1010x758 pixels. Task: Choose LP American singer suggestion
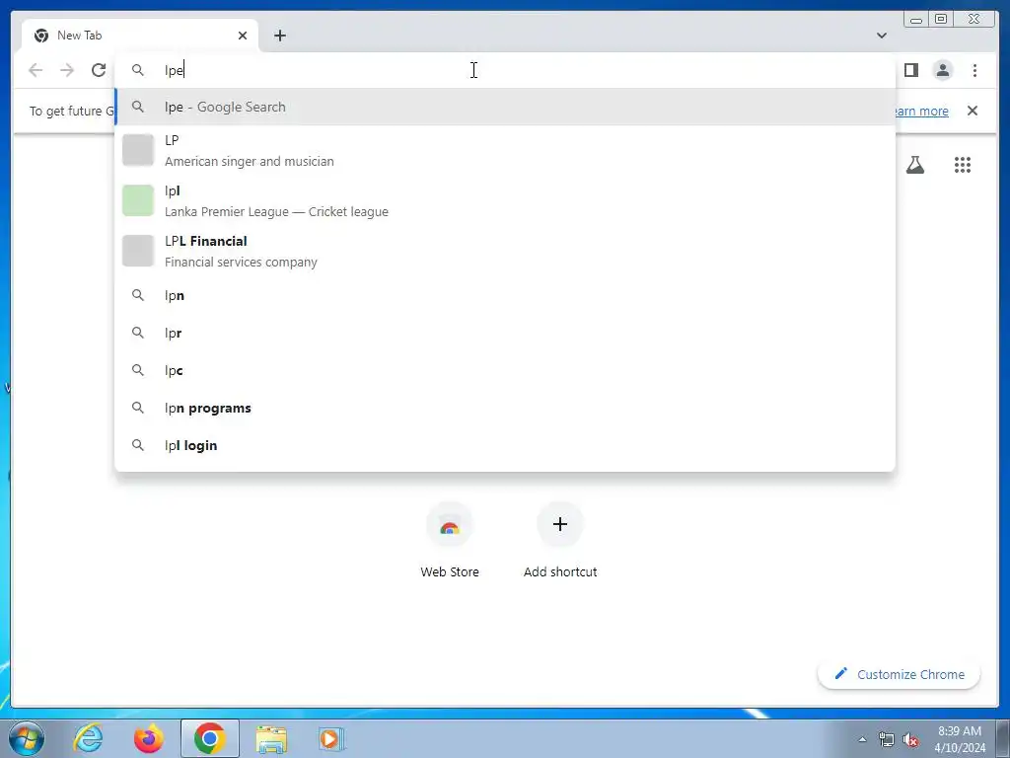pos(505,150)
